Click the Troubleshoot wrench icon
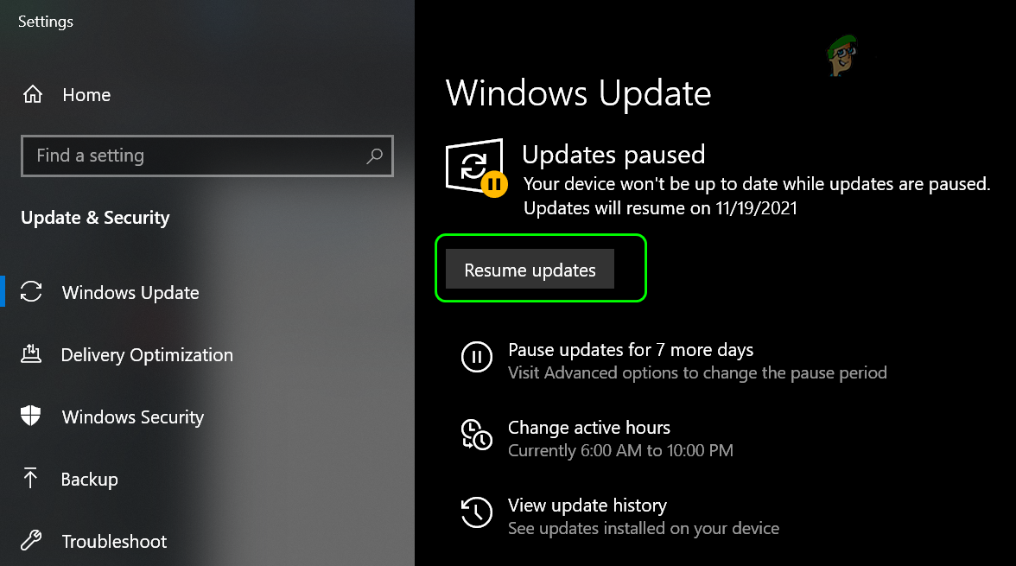This screenshot has width=1016, height=566. 31,540
